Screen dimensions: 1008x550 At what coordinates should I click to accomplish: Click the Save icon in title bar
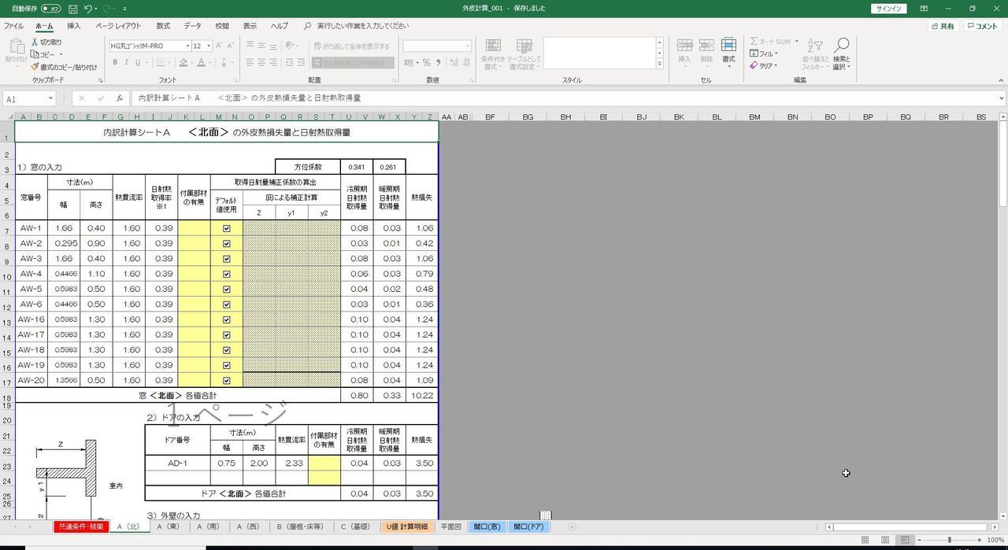click(x=73, y=9)
